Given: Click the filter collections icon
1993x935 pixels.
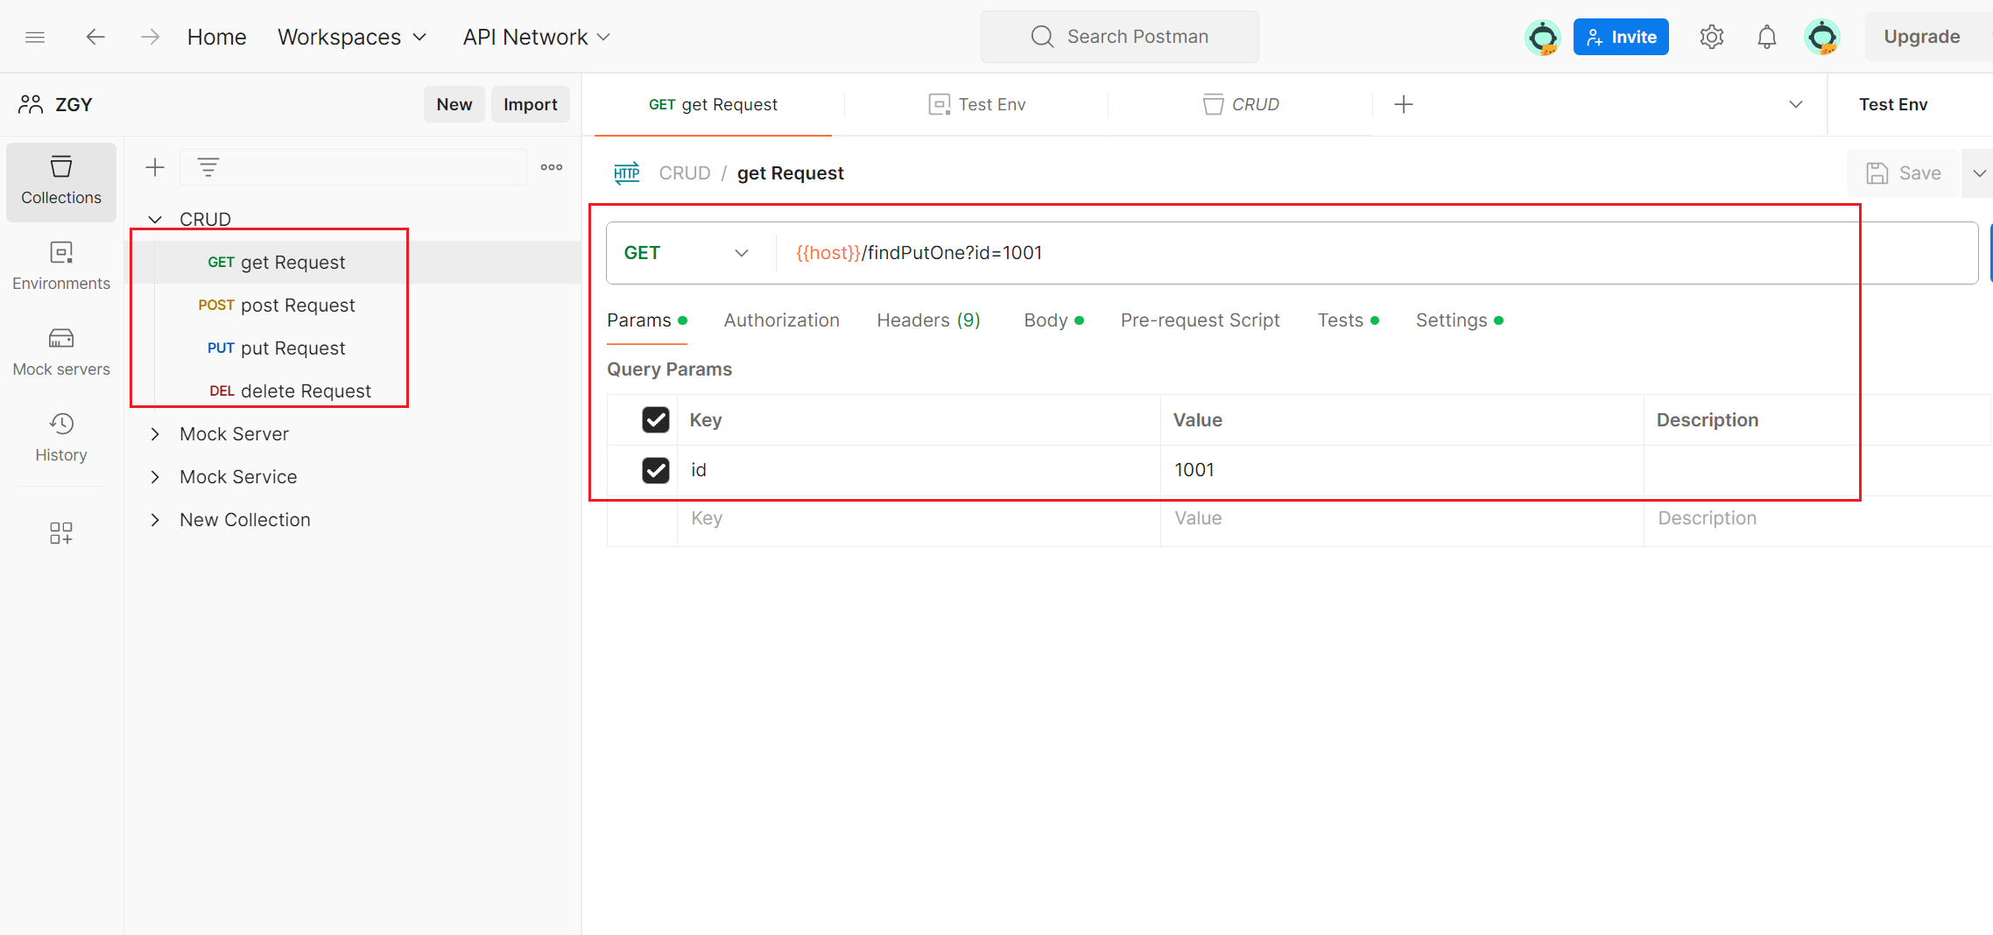Looking at the screenshot, I should (208, 167).
